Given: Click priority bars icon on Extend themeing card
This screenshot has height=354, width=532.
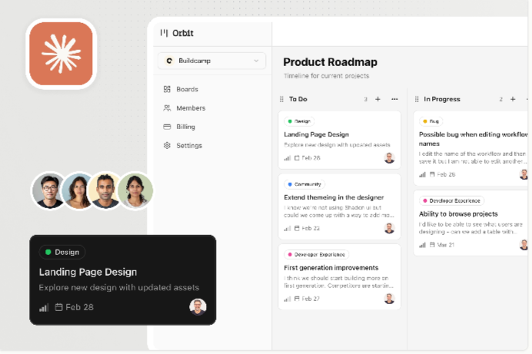Looking at the screenshot, I should (x=288, y=229).
